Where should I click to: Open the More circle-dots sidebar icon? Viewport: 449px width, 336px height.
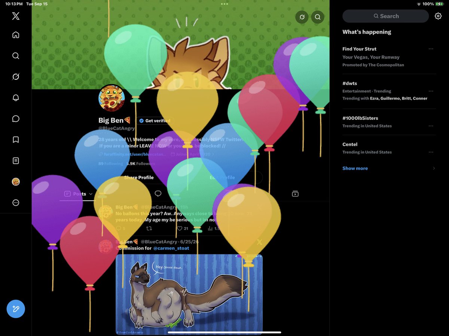coord(16,203)
